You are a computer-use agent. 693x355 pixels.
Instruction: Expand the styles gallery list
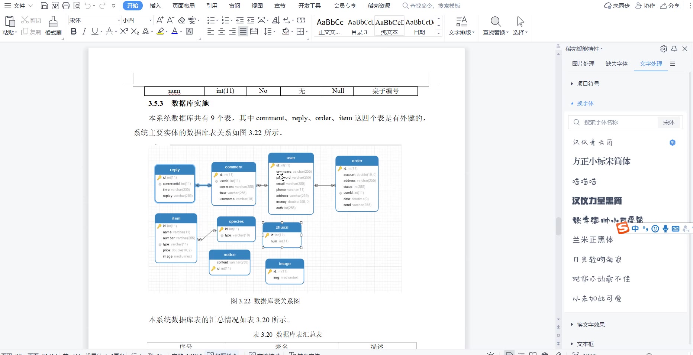439,33
